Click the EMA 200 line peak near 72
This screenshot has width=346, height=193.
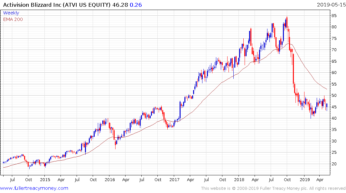(289, 44)
